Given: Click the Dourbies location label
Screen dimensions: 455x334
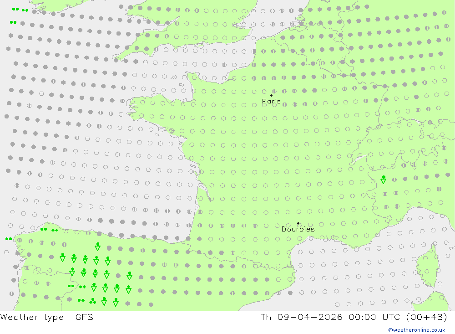Looking at the screenshot, I should pos(298,229).
